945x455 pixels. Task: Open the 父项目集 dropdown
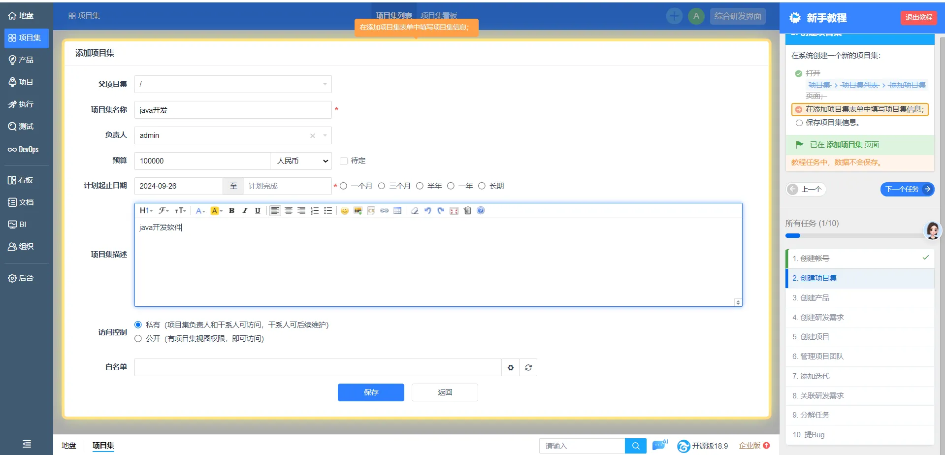tap(233, 84)
